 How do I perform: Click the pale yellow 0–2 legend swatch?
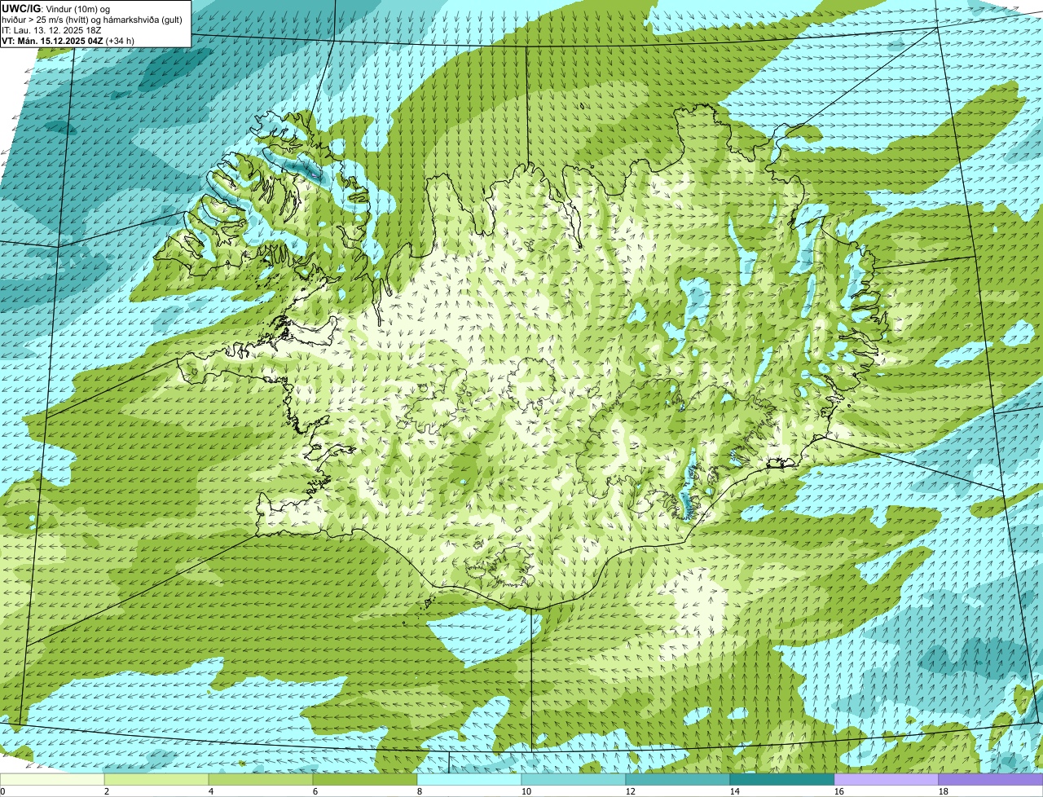point(52,779)
